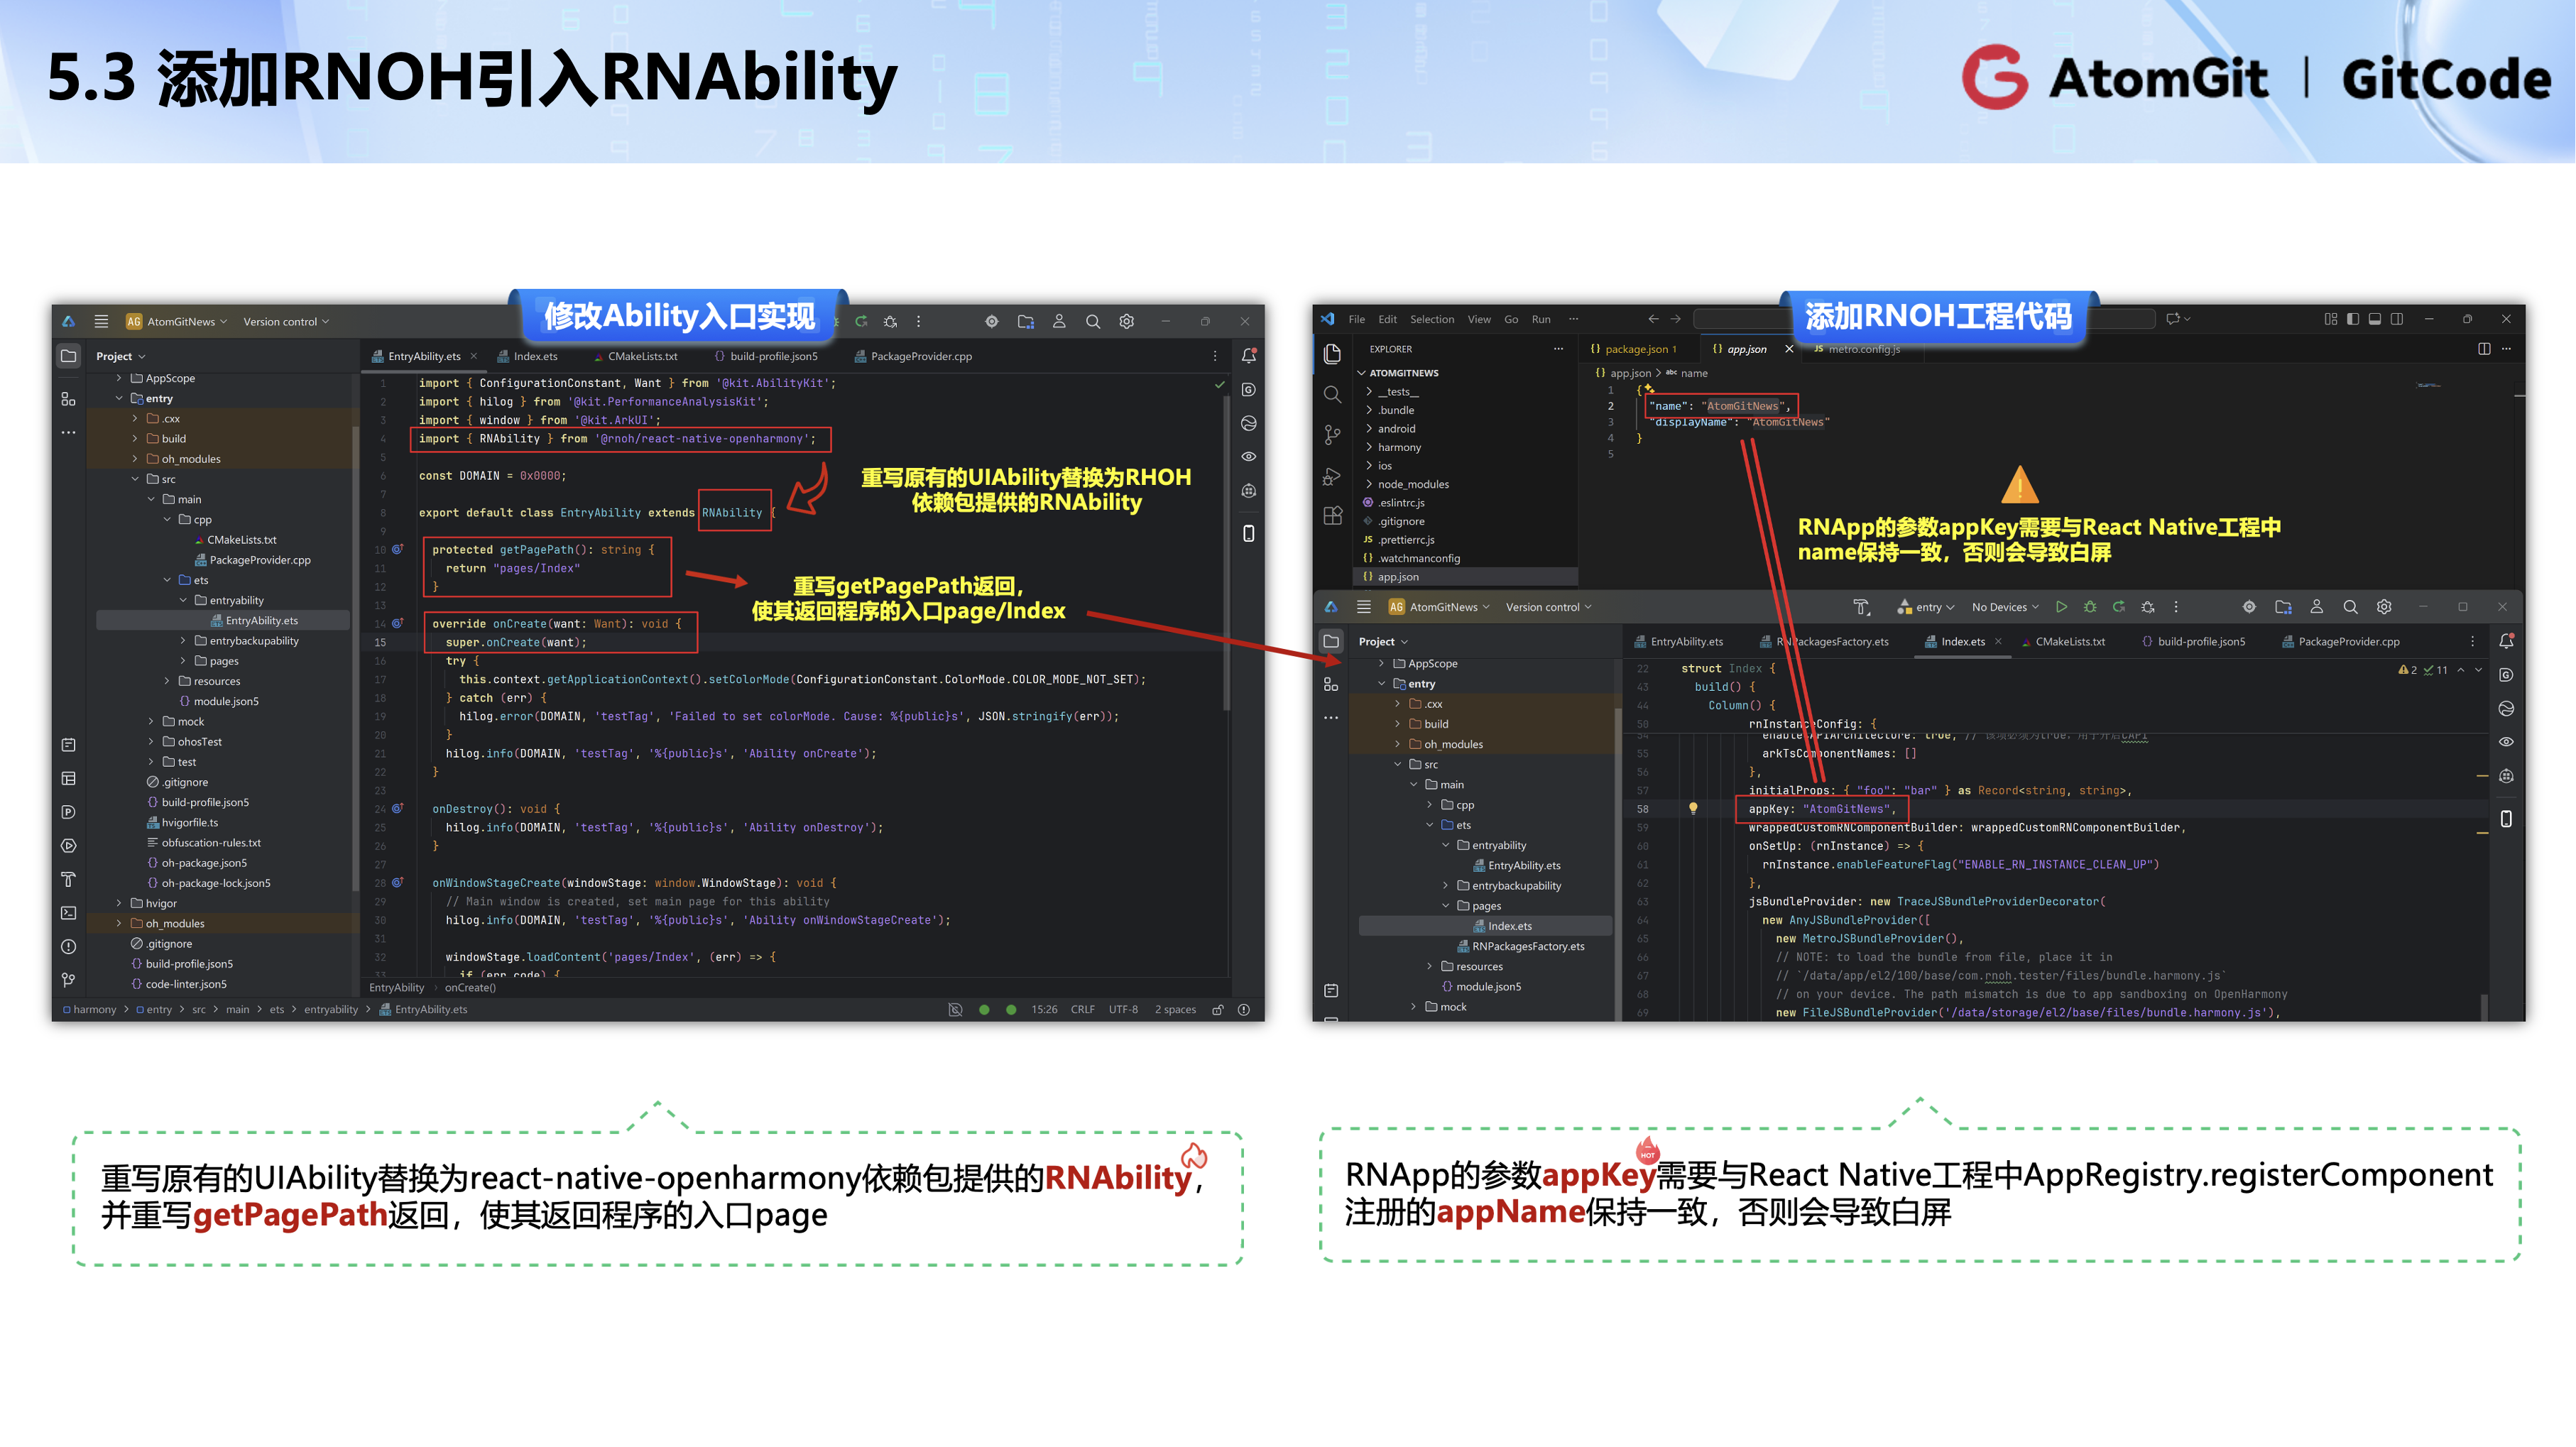Open Notifications bell in left DevEco window
The image size is (2576, 1447).
[1248, 356]
